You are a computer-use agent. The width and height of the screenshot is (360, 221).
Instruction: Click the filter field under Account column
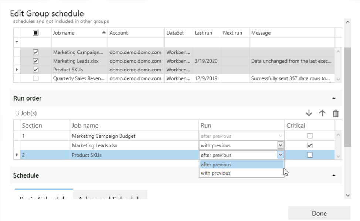[x=136, y=43]
